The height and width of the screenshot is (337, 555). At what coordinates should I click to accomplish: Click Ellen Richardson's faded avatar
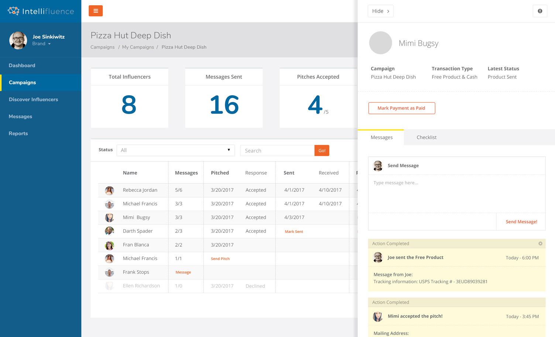(x=109, y=286)
